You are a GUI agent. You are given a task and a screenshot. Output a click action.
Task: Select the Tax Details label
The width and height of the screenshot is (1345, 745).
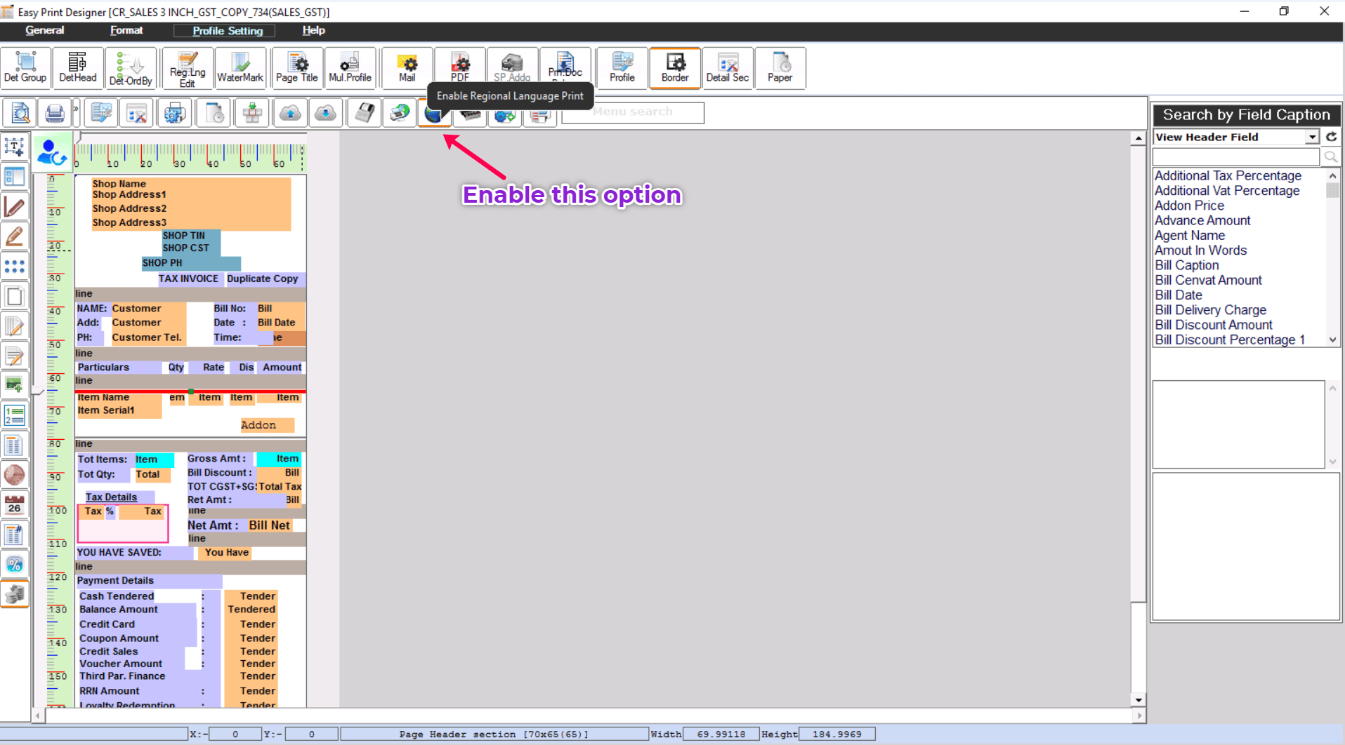coord(112,497)
